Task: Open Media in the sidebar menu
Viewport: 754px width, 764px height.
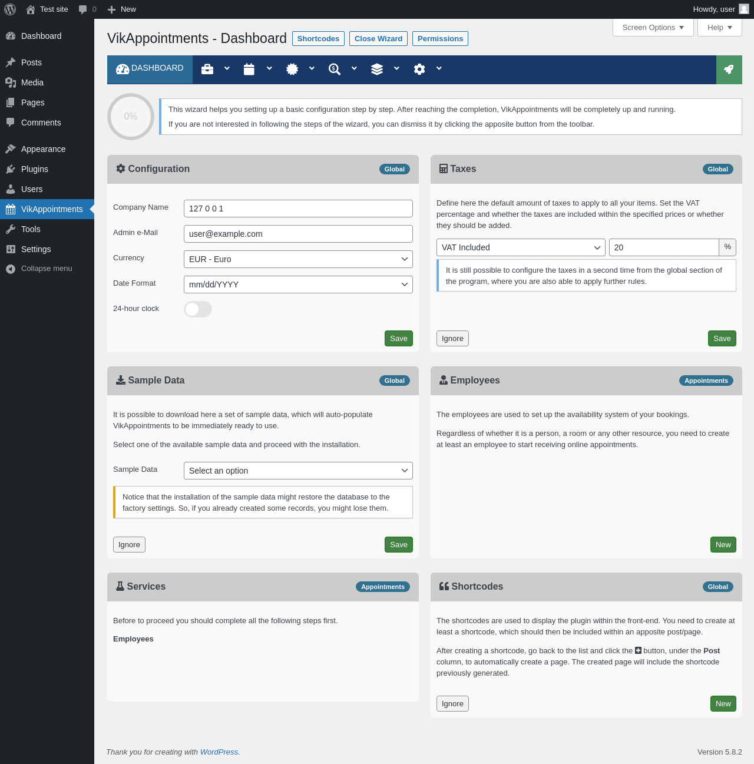Action: click(47, 82)
